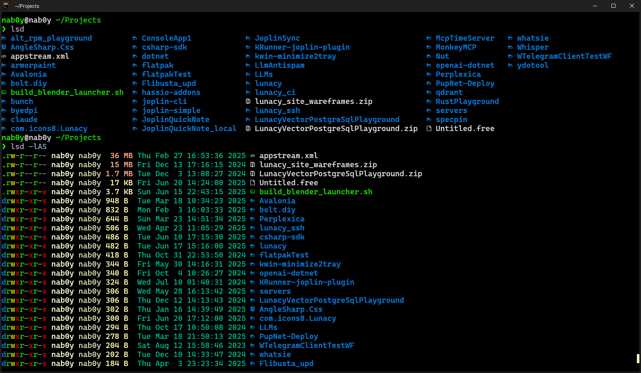
Task: Click the scrollbar thumb at right edge
Action: tap(638, 359)
